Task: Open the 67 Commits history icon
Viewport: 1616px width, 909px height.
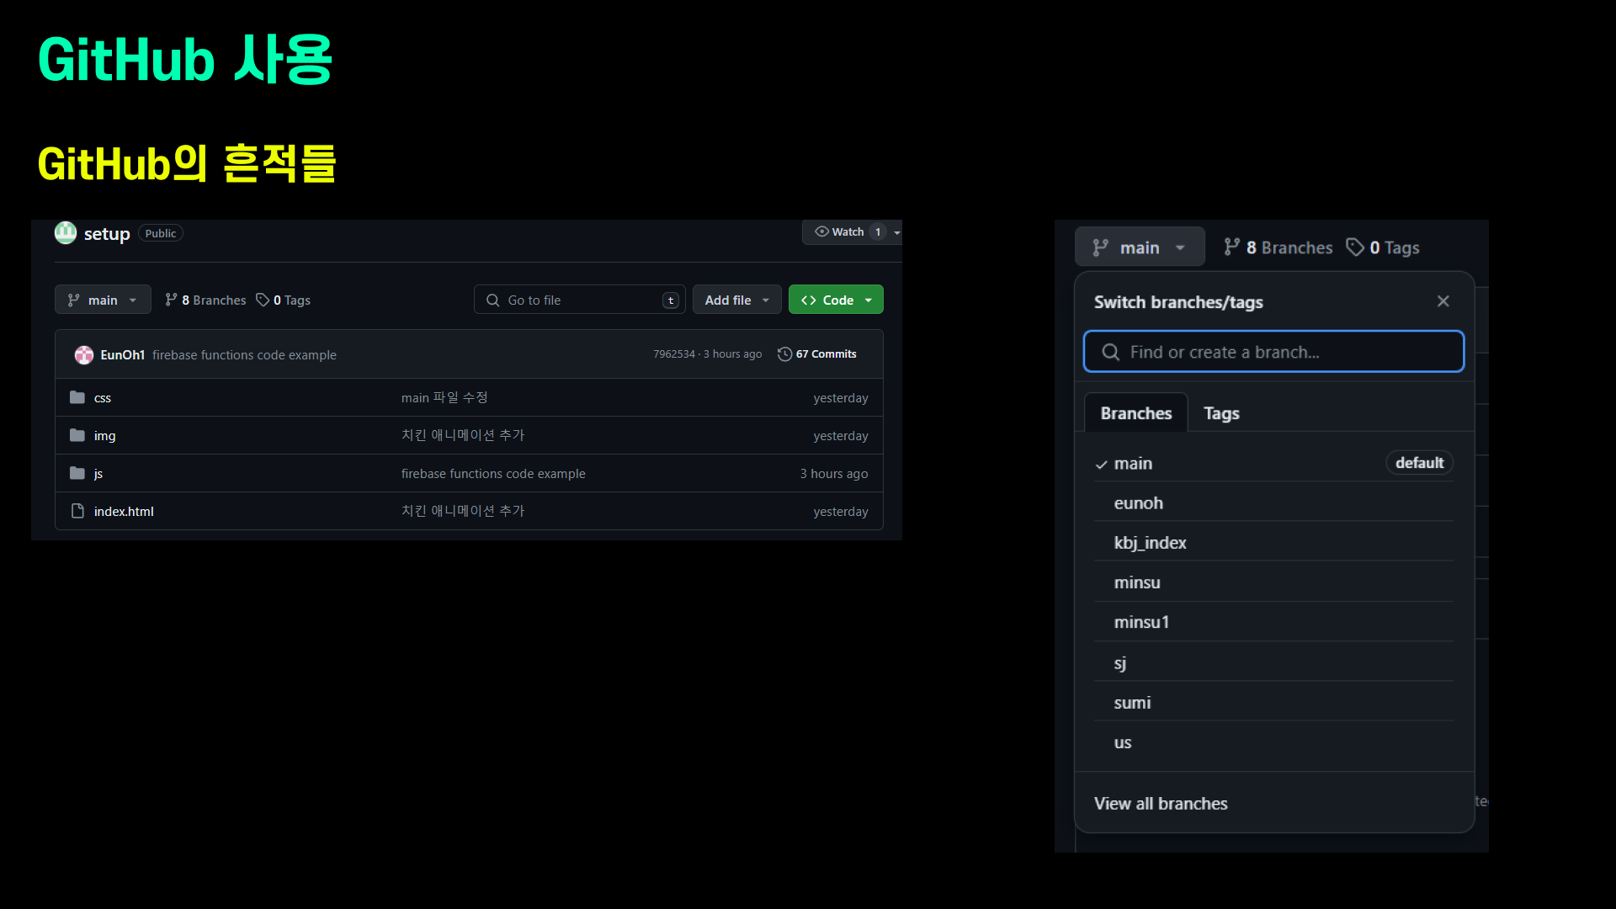Action: (x=784, y=354)
